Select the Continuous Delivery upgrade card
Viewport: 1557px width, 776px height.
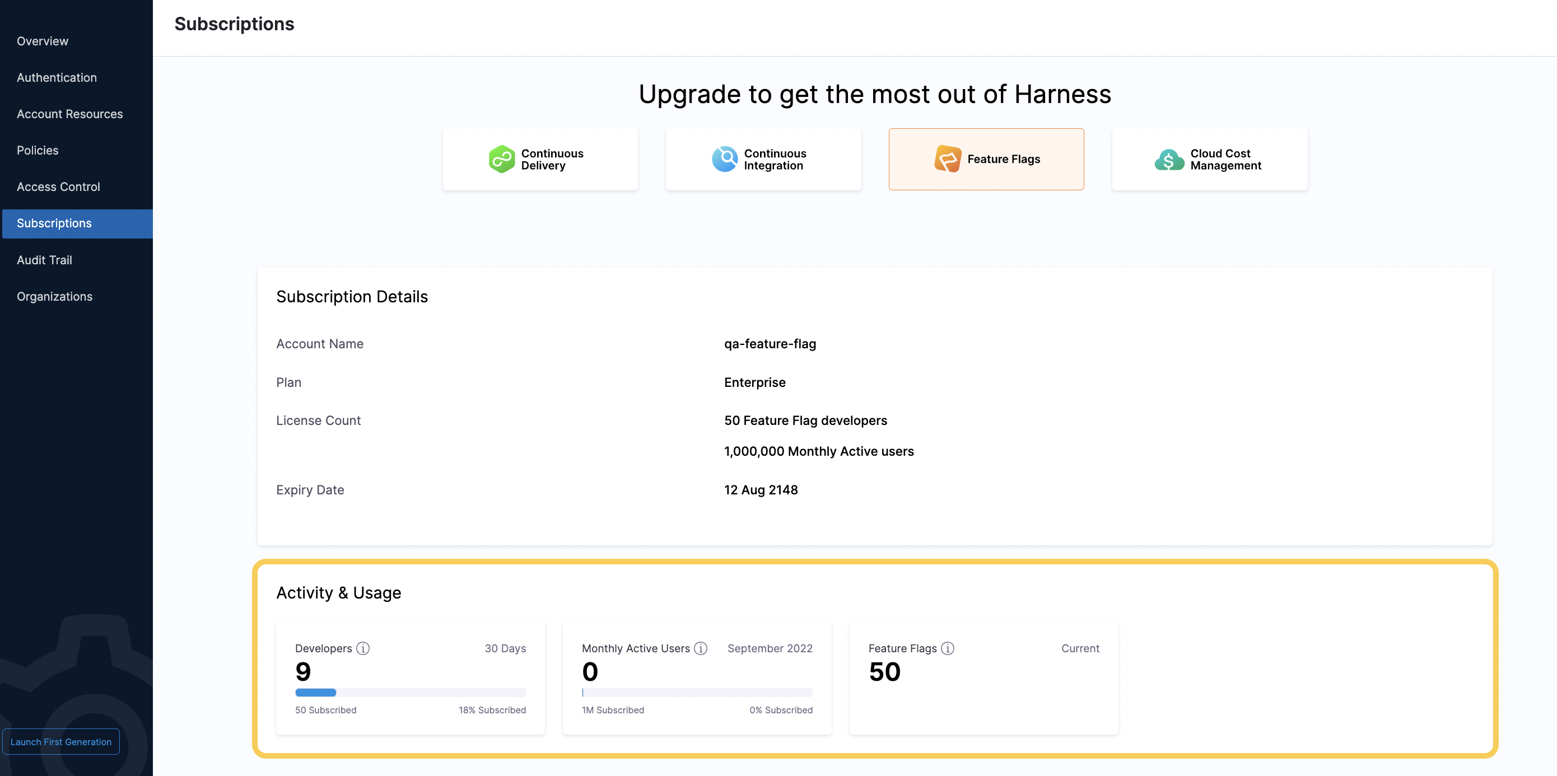[x=540, y=158]
